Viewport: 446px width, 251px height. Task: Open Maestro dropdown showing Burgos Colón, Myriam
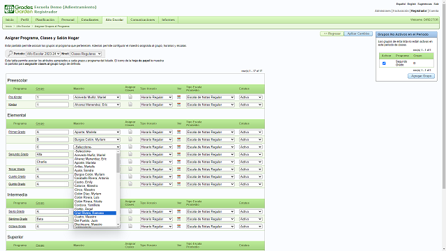click(97, 139)
